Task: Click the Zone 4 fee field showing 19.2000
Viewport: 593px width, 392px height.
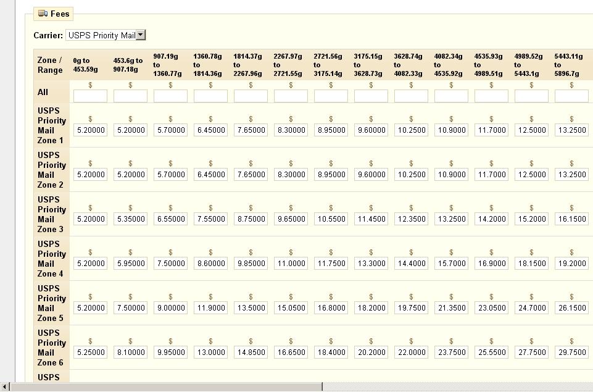Action: 571,264
